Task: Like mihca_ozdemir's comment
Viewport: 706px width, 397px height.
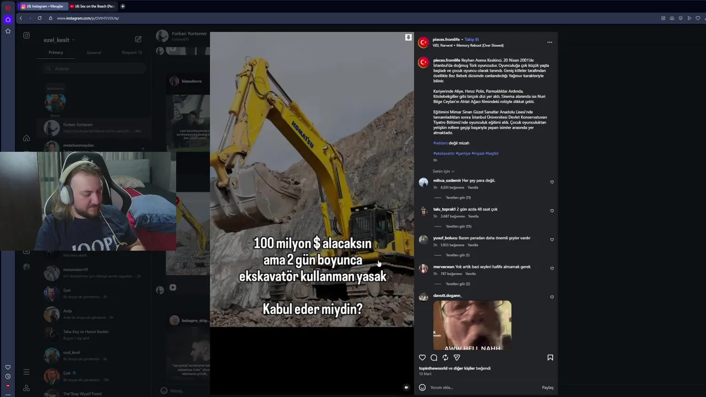Action: point(552,182)
